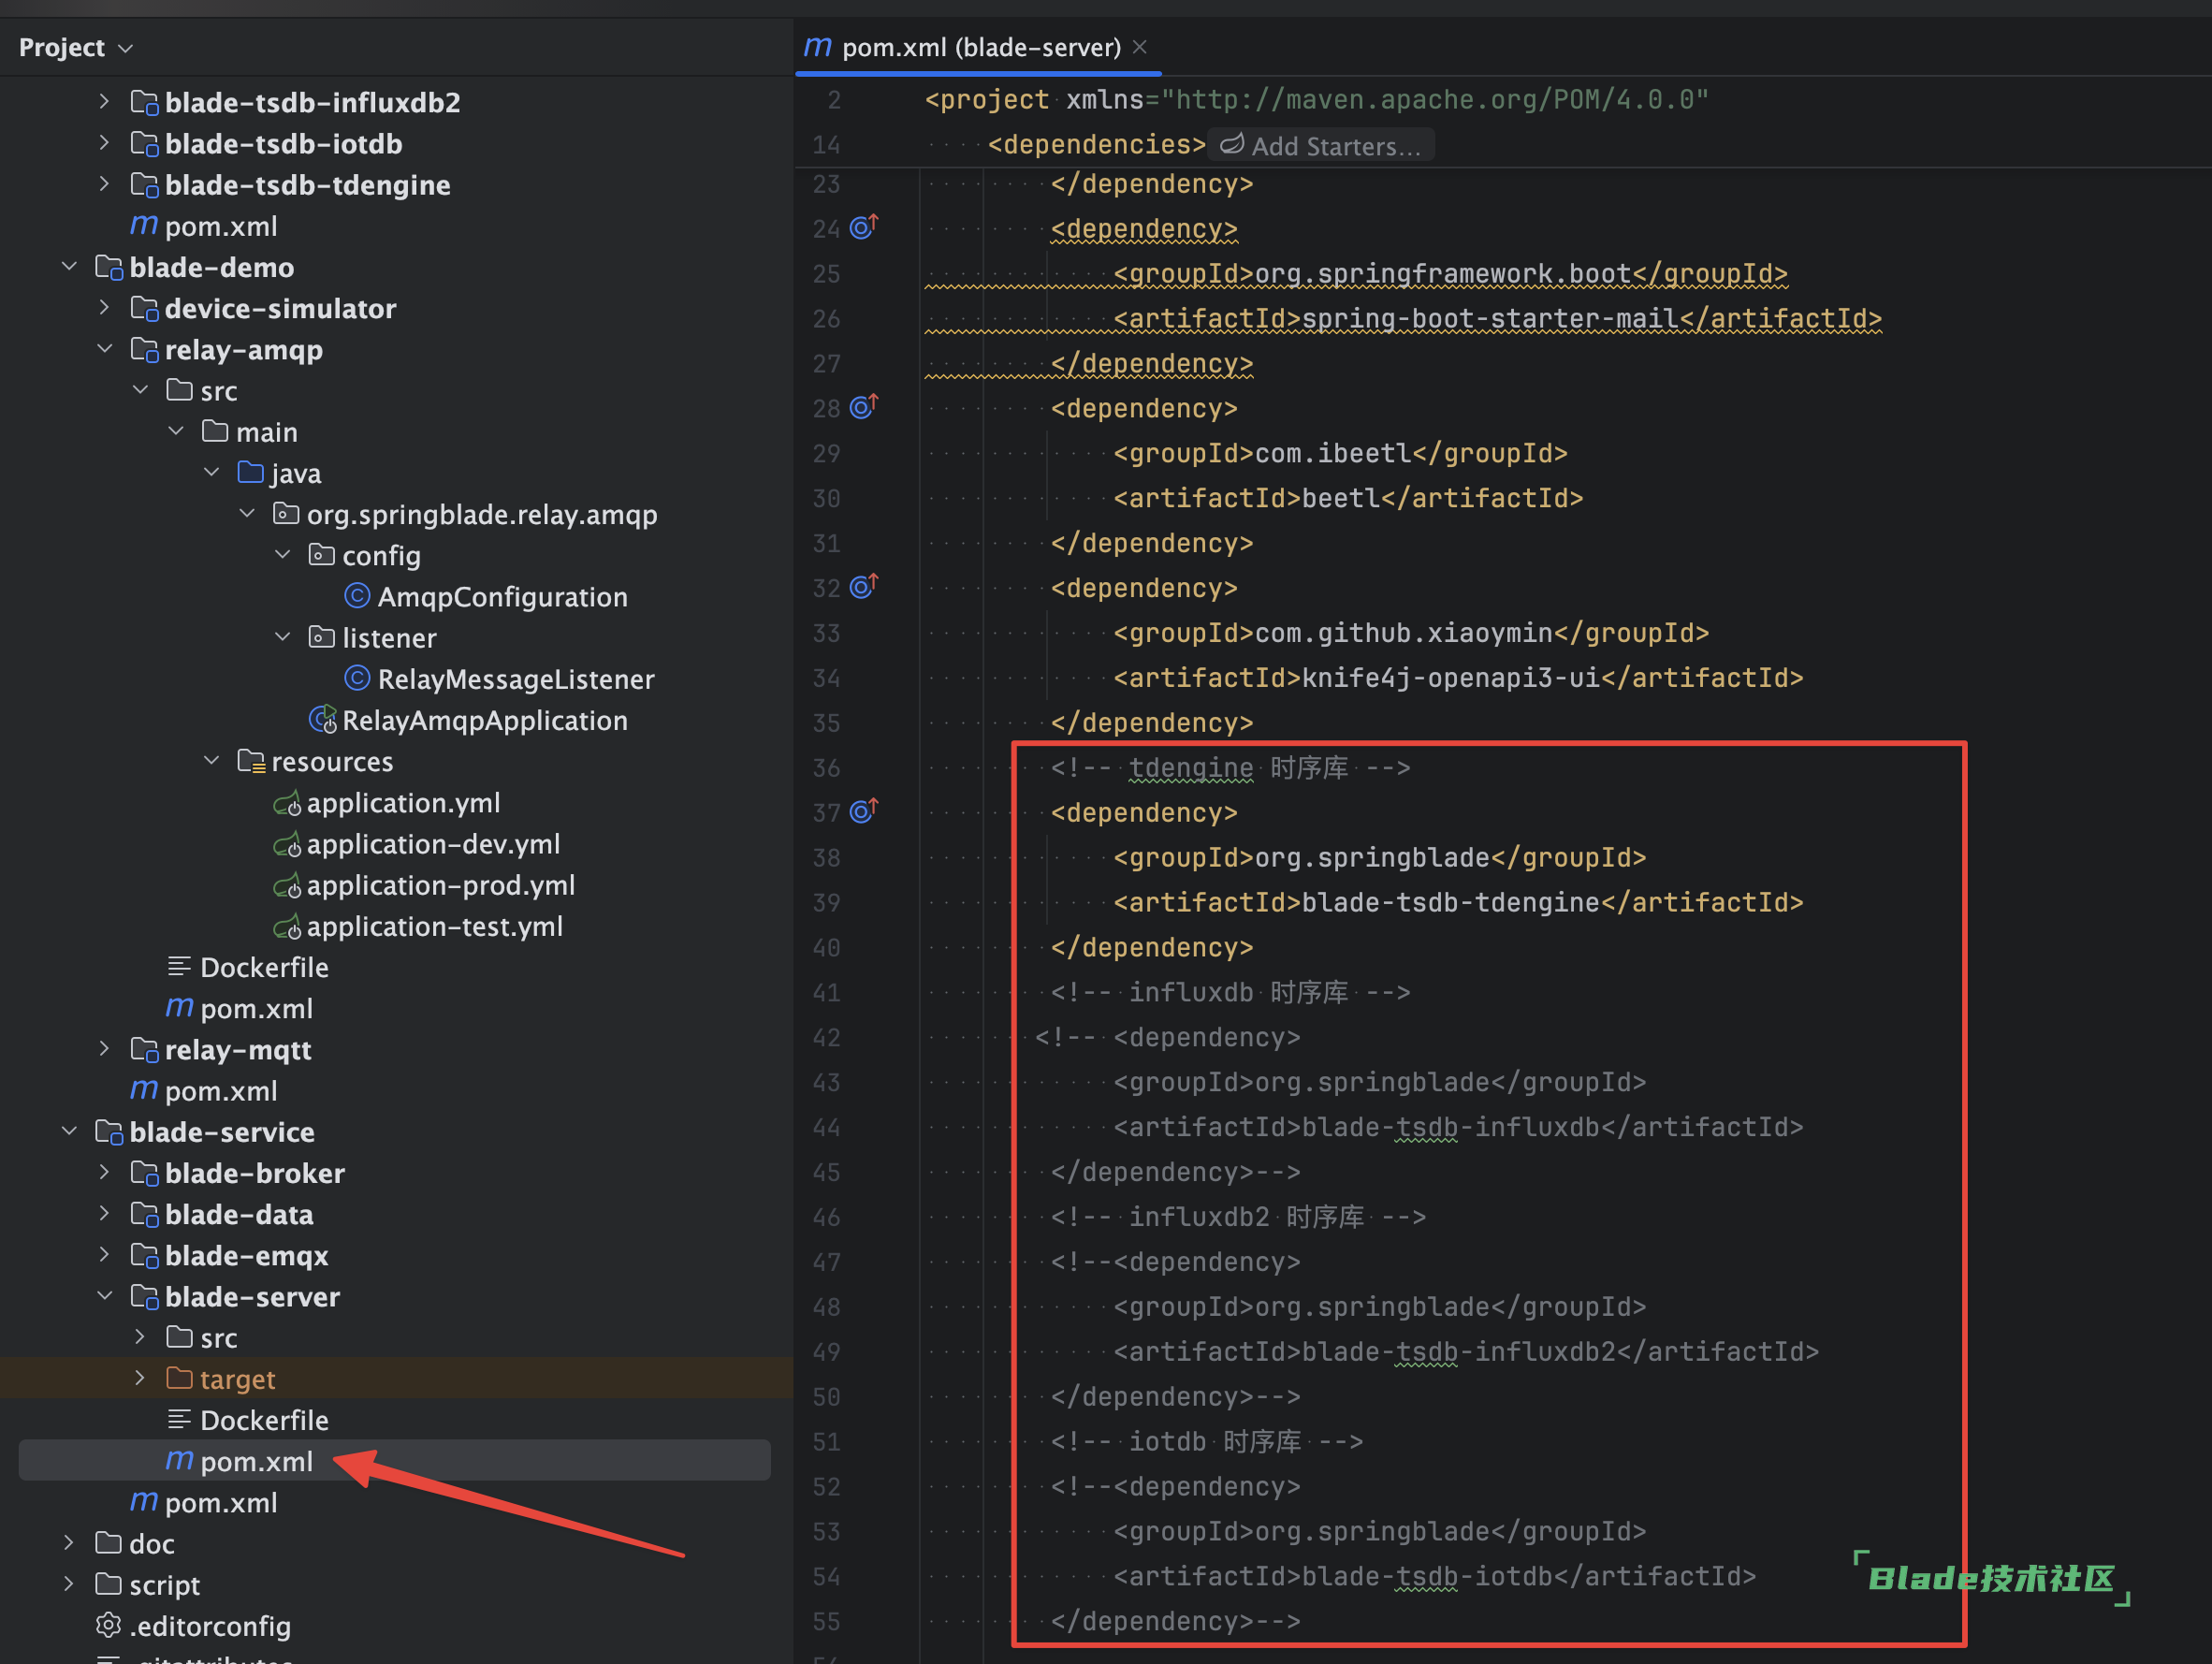This screenshot has height=1664, width=2212.
Task: Open the RelayMessageListener class
Action: [x=499, y=679]
